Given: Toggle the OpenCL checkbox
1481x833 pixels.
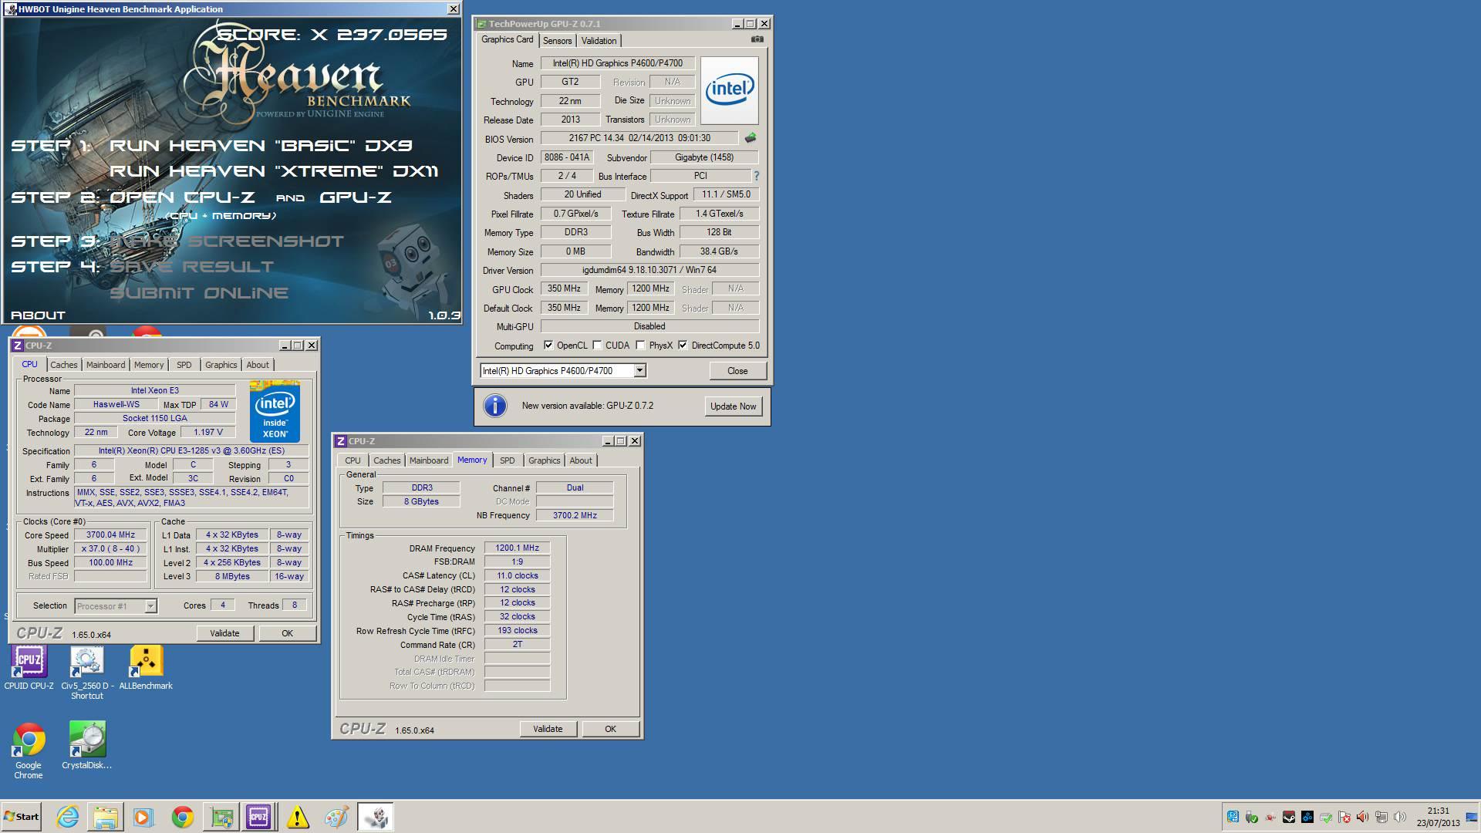Looking at the screenshot, I should pyautogui.click(x=548, y=346).
